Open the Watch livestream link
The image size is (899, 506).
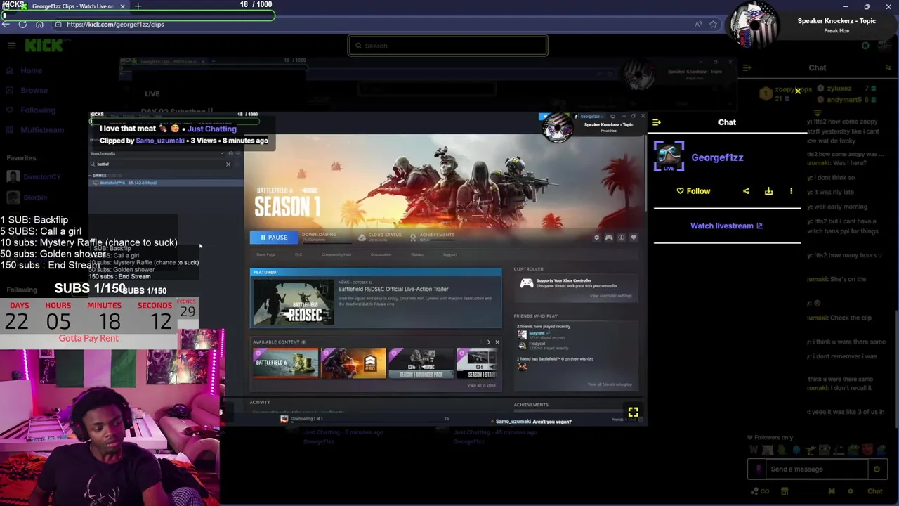pyautogui.click(x=726, y=226)
